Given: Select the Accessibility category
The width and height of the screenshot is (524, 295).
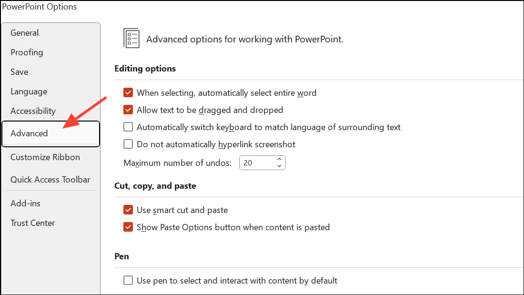Looking at the screenshot, I should (x=33, y=111).
